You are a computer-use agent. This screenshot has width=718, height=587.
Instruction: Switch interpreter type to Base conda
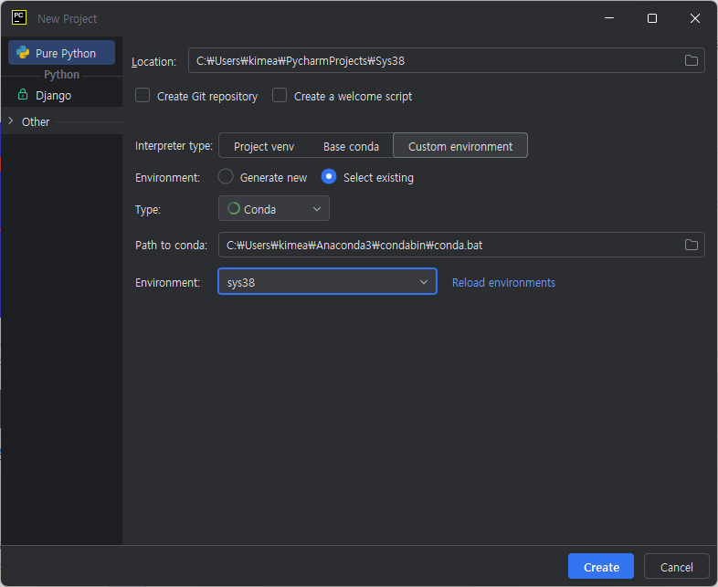[x=351, y=146]
